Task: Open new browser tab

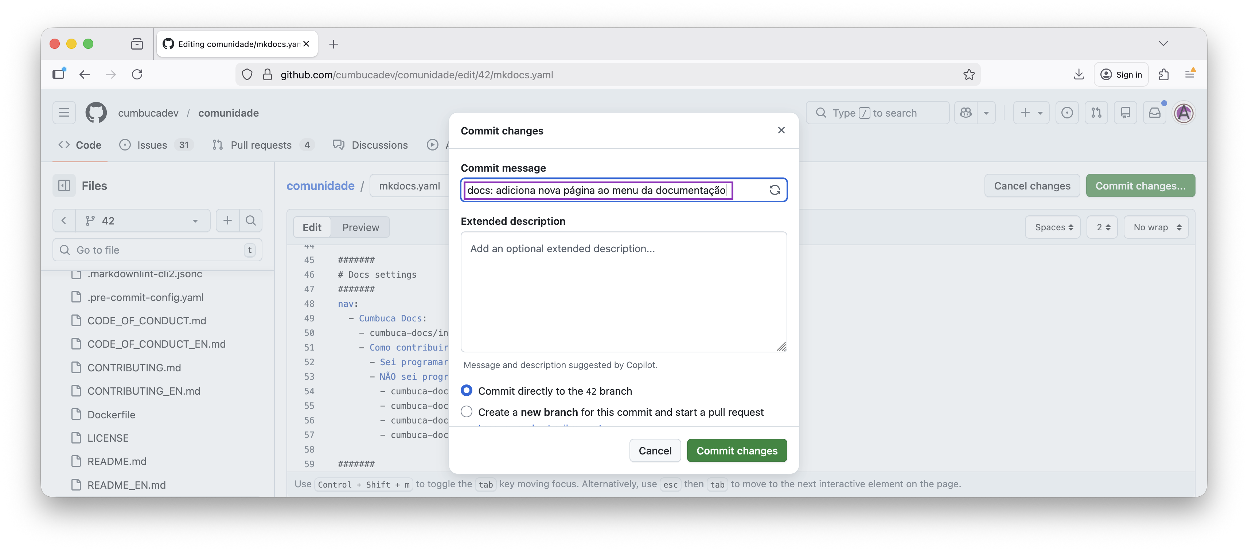Action: coord(333,44)
